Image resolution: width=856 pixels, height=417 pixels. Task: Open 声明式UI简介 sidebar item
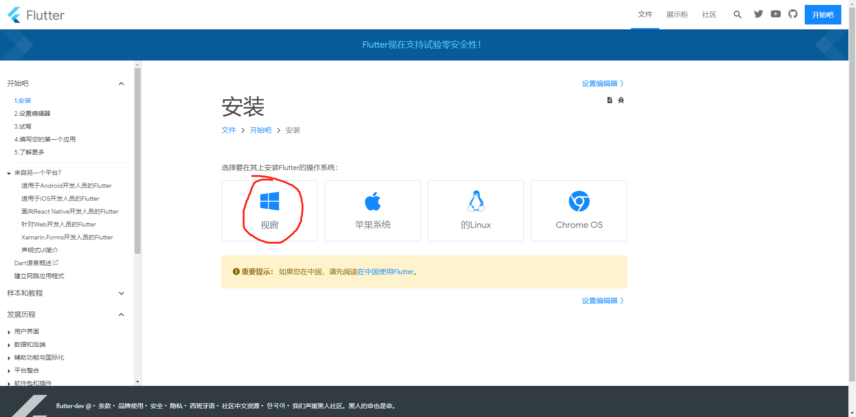pos(40,250)
